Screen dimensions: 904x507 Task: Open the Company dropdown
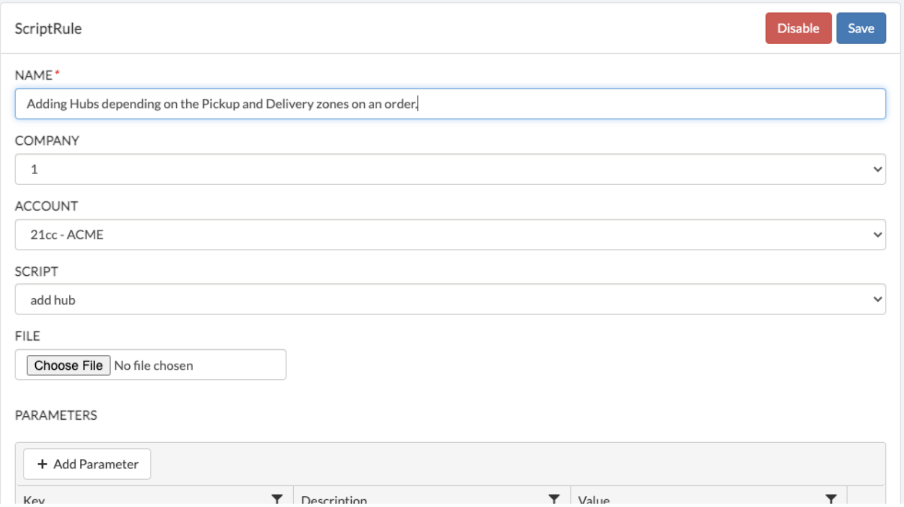[x=450, y=169]
